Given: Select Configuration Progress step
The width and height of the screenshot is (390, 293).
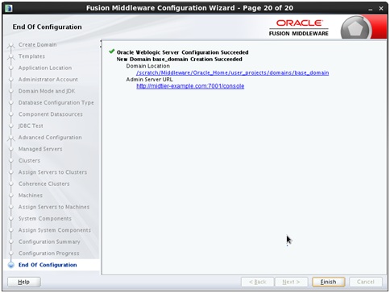Looking at the screenshot, I should pyautogui.click(x=48, y=254).
